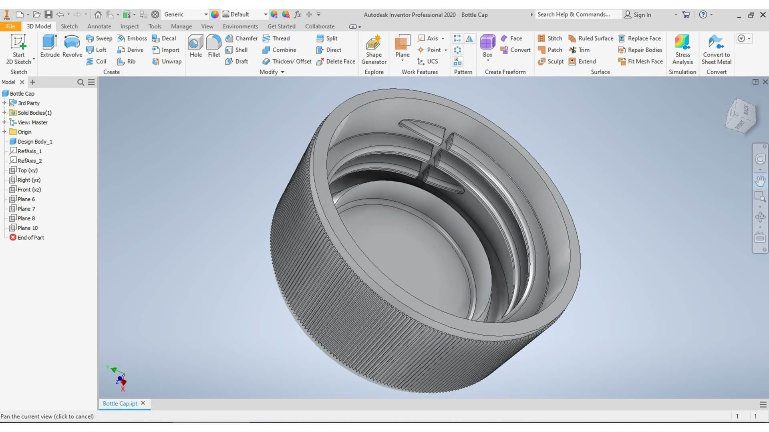Viewport: 769px width, 432px height.
Task: Select Plane 8 in model tree
Action: [x=26, y=218]
